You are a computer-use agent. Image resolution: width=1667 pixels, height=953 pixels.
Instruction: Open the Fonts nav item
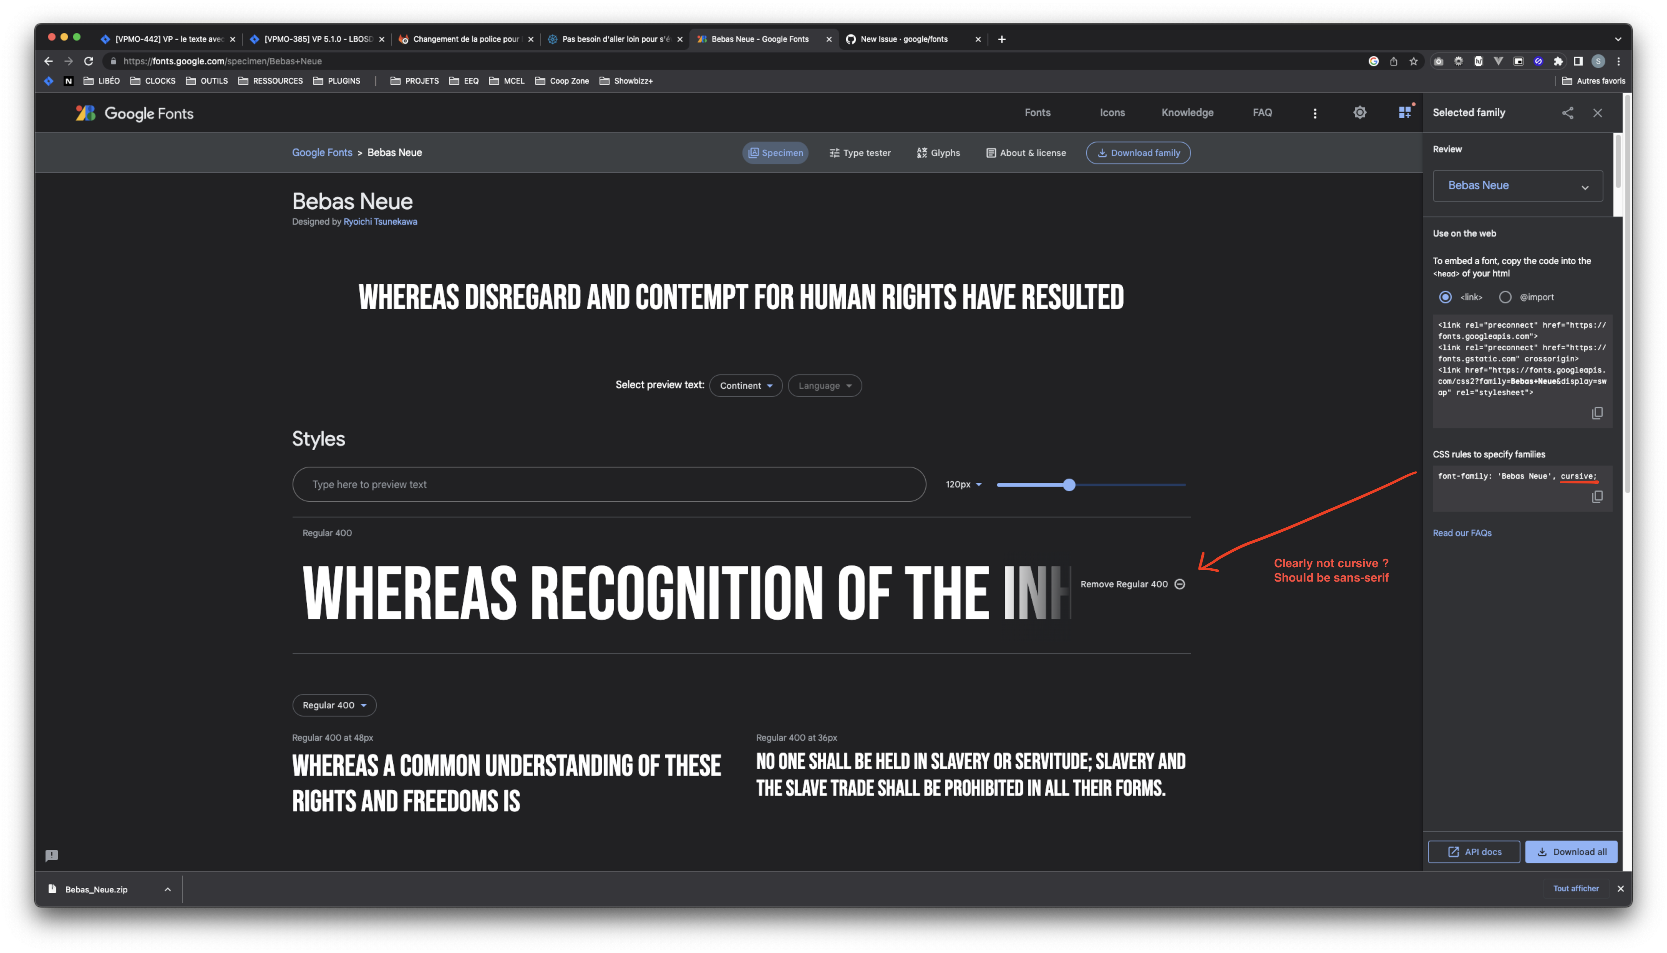click(1037, 113)
